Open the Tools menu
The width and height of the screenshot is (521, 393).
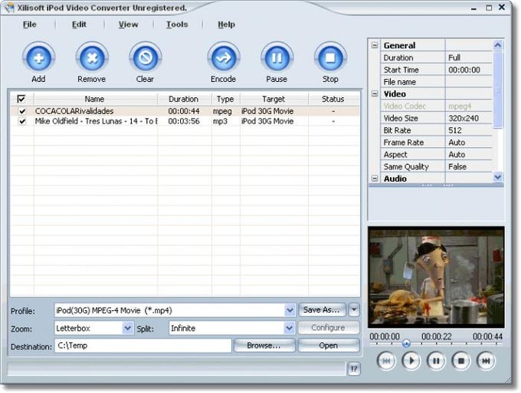pyautogui.click(x=177, y=25)
